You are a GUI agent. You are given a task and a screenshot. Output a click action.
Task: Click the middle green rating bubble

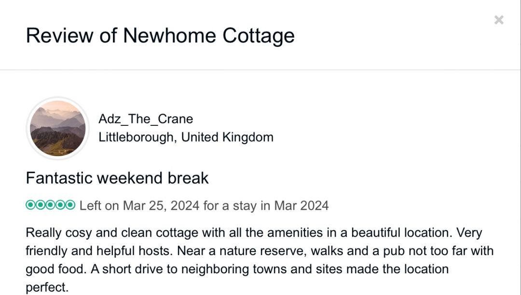(51, 205)
